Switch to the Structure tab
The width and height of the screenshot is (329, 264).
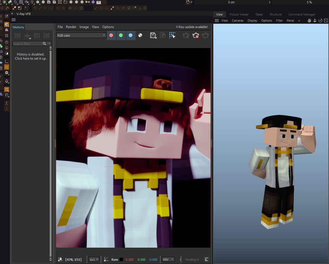click(x=276, y=14)
